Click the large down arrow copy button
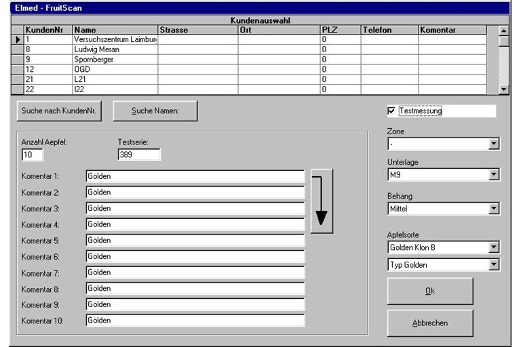521x347 pixels. pos(322,201)
